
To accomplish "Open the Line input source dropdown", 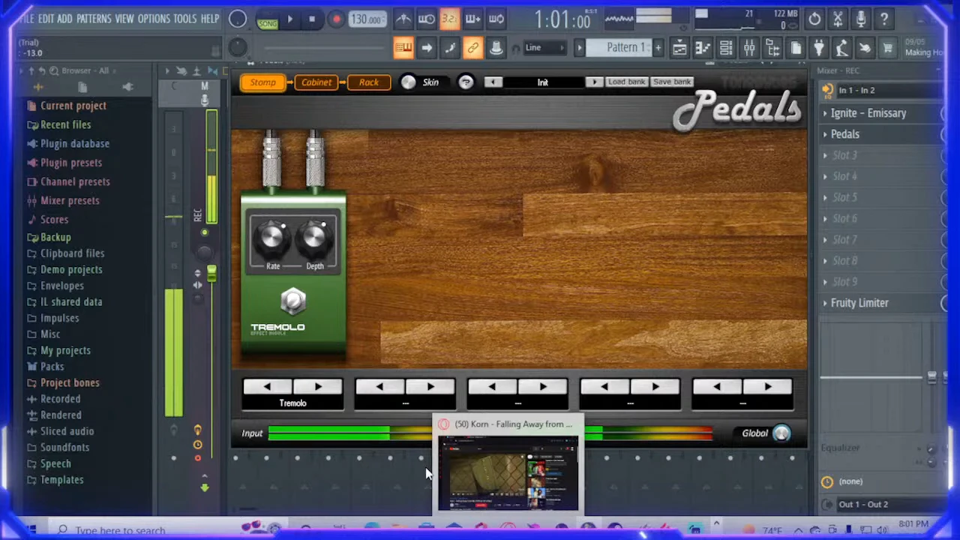I will [544, 47].
